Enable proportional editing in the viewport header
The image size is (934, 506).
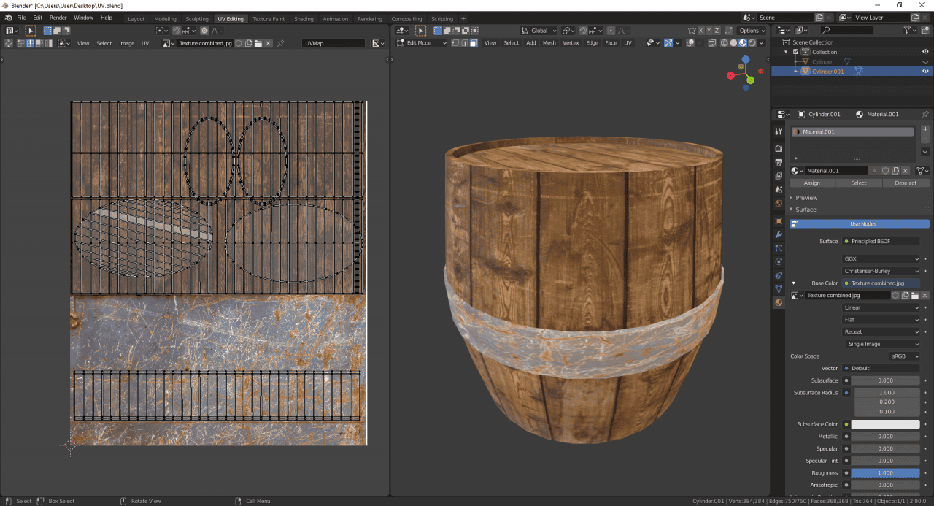click(x=611, y=30)
